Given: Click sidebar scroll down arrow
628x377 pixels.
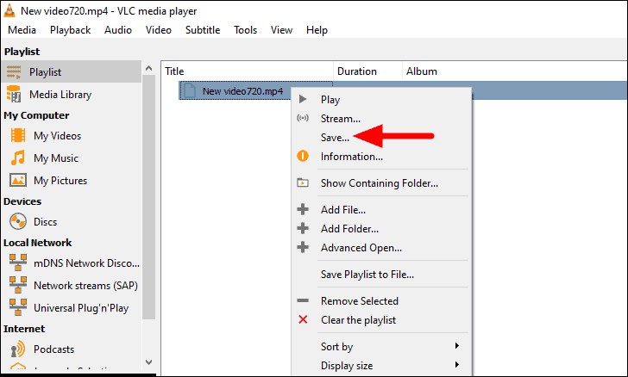Looking at the screenshot, I should [148, 362].
